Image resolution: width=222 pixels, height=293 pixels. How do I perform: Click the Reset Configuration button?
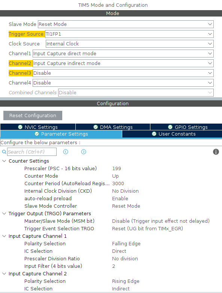click(33, 115)
